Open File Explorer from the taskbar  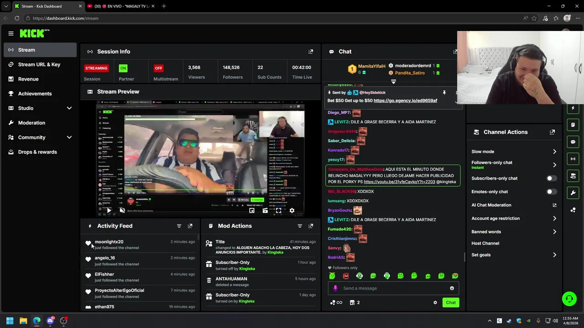(x=23, y=321)
